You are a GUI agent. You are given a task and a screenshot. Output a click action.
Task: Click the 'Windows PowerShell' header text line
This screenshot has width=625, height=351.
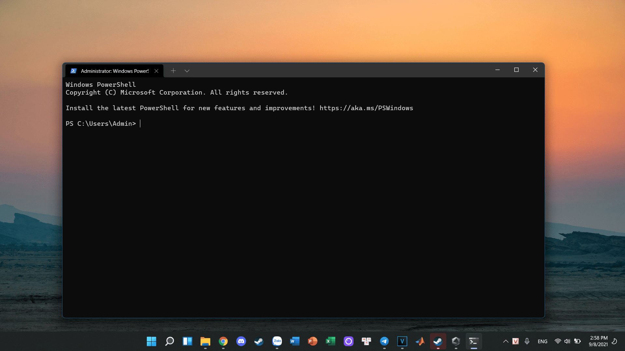[x=101, y=84]
